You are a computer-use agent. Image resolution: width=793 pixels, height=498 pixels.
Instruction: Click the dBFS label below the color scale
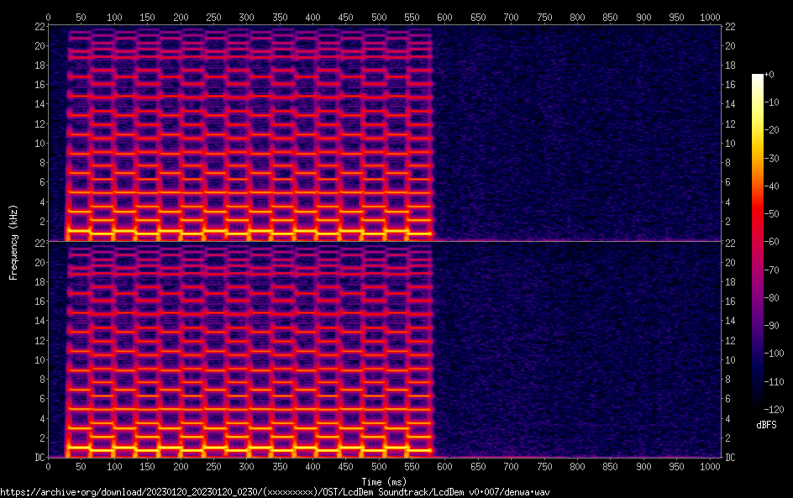pyautogui.click(x=766, y=426)
